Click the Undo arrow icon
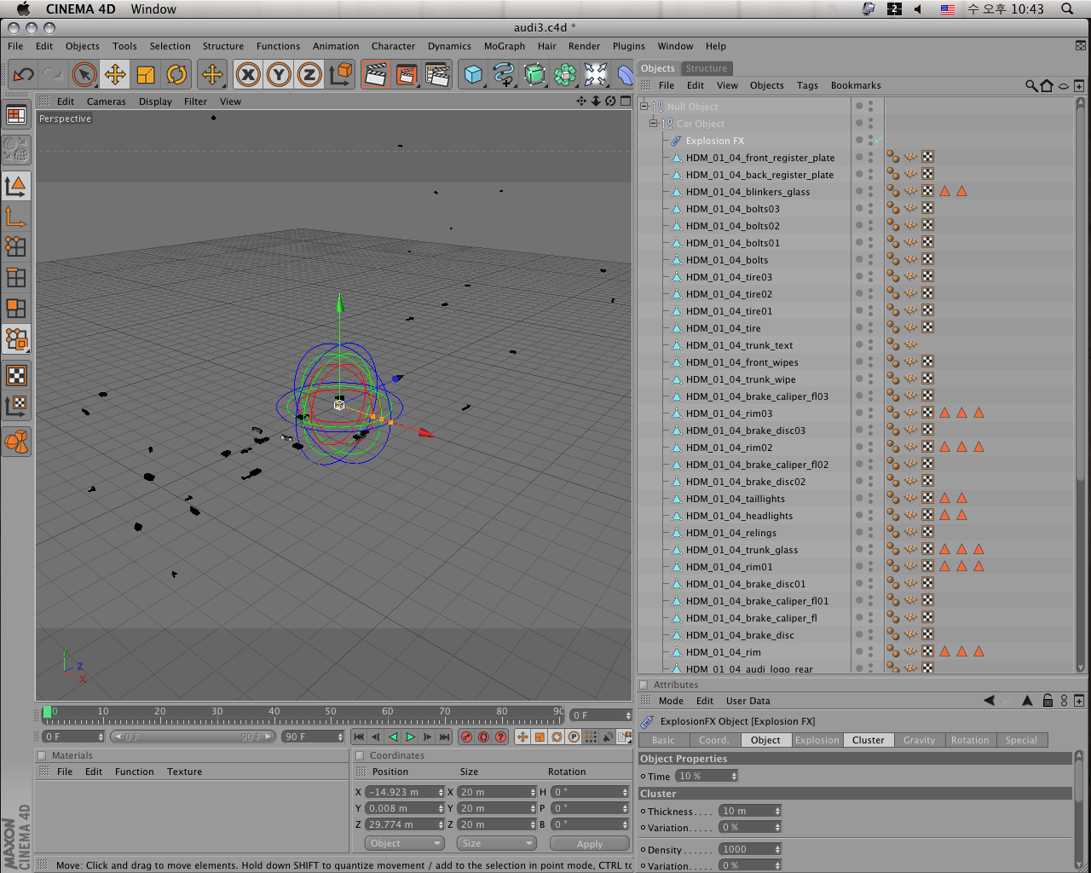Image resolution: width=1091 pixels, height=873 pixels. [x=23, y=75]
